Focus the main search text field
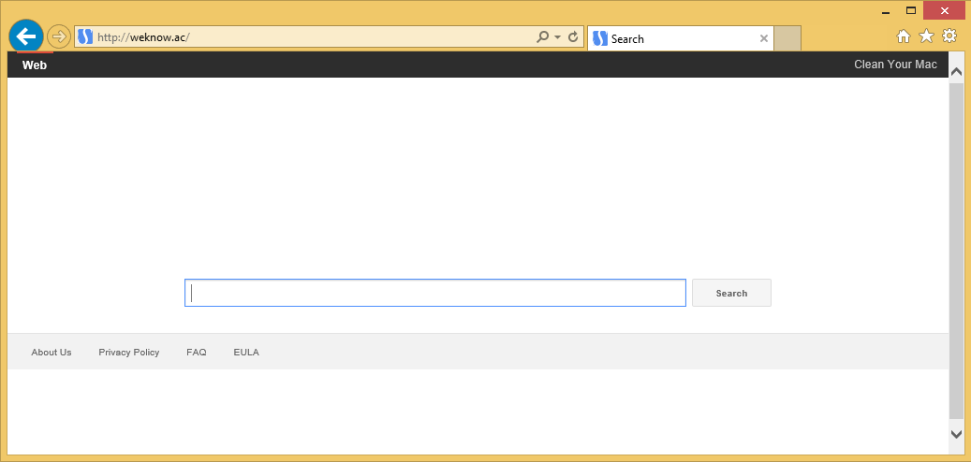This screenshot has height=462, width=971. coord(435,293)
